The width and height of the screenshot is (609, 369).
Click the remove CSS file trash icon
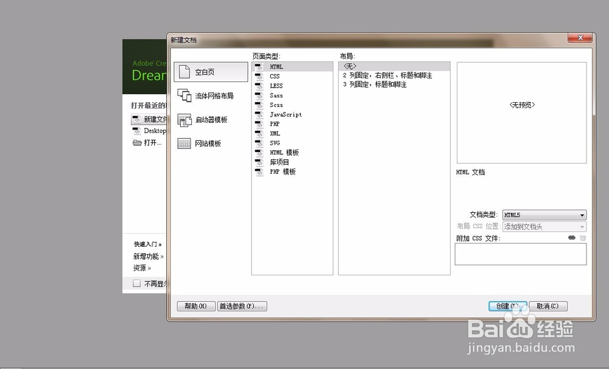(x=583, y=238)
